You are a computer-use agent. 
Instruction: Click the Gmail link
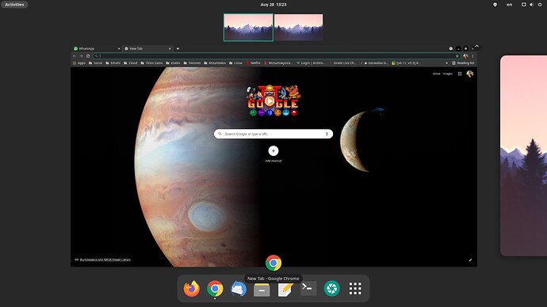pos(437,74)
